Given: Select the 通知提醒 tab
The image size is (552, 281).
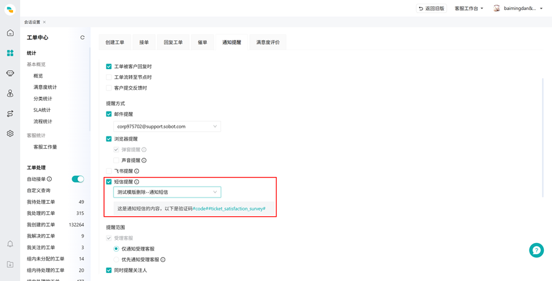Looking at the screenshot, I should point(232,42).
